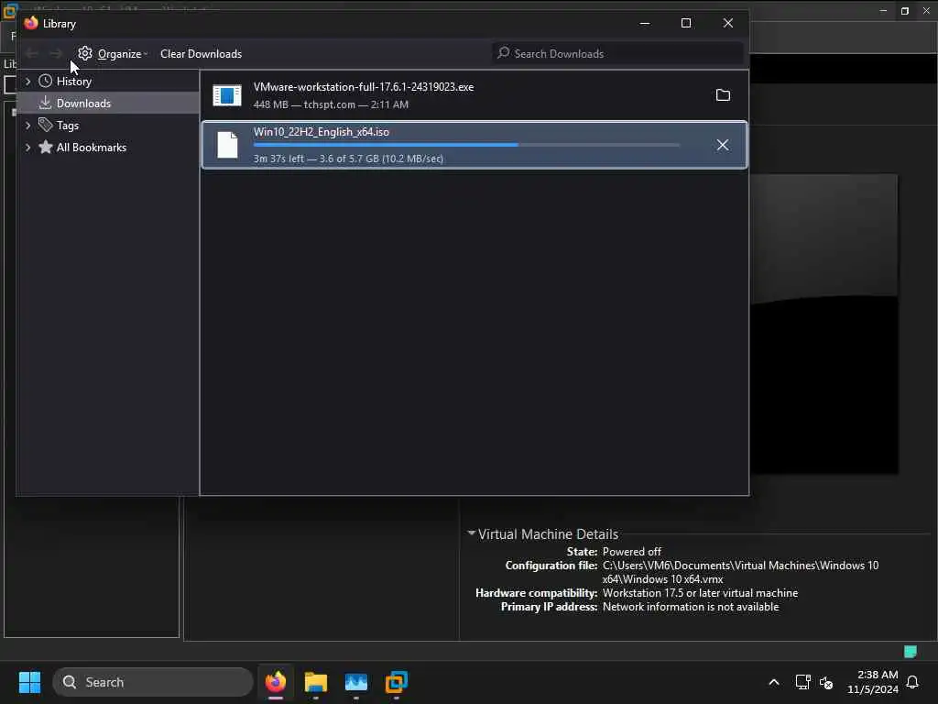Open the clock showing 2:38 AM
The height and width of the screenshot is (704, 938).
(873, 682)
